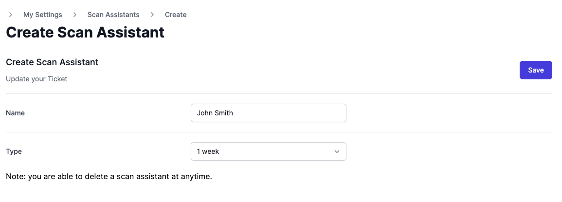Click the 'Update your Ticket' subtitle

pyautogui.click(x=36, y=79)
